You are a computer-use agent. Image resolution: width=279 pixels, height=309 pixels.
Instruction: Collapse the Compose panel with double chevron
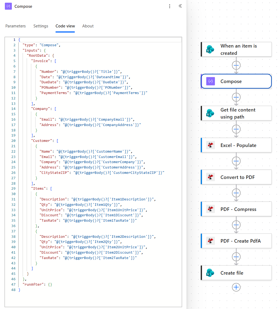[x=180, y=6]
